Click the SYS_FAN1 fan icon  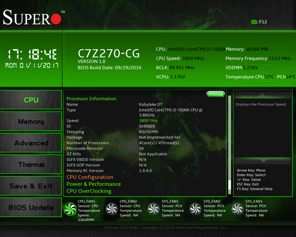tap(154, 209)
